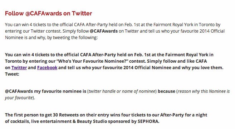Click the 'Follow @CAFAwards on Twitter' heading
This screenshot has width=235, height=129.
48,14
